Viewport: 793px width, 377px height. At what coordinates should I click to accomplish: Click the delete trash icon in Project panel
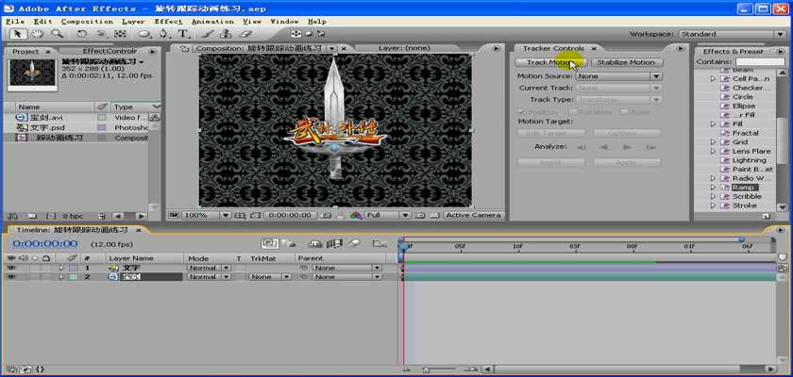102,216
